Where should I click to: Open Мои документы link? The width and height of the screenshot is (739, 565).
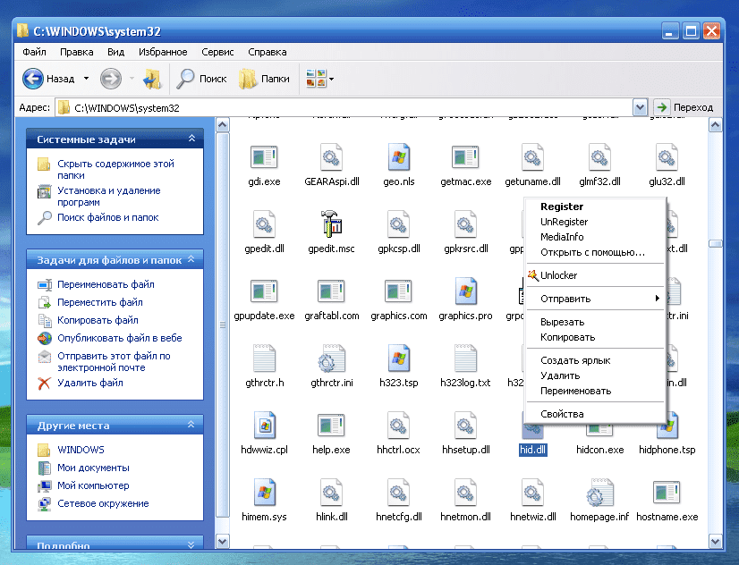[93, 468]
